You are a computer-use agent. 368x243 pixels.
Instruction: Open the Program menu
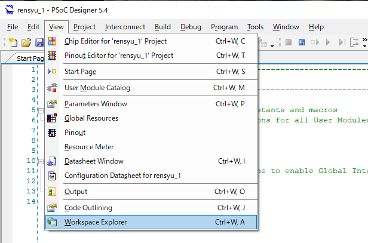tap(225, 27)
